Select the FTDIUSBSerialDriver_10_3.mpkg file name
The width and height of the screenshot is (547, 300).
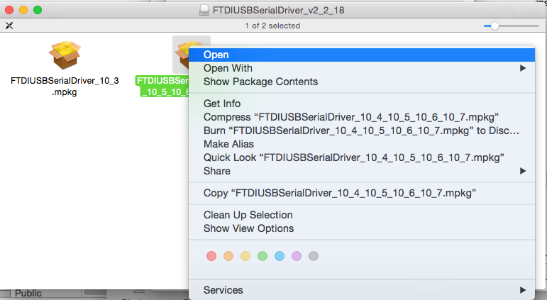tap(65, 86)
